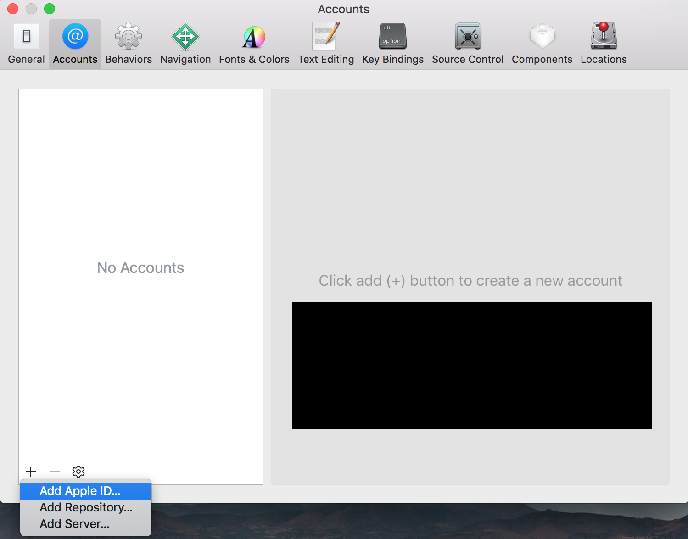Click the yellow minimize button
Image resolution: width=688 pixels, height=539 pixels.
tap(31, 8)
